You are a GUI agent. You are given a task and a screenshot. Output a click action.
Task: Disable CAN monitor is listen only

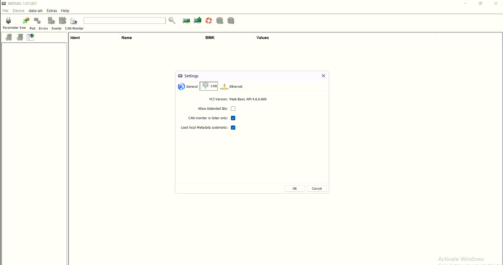coord(233,118)
